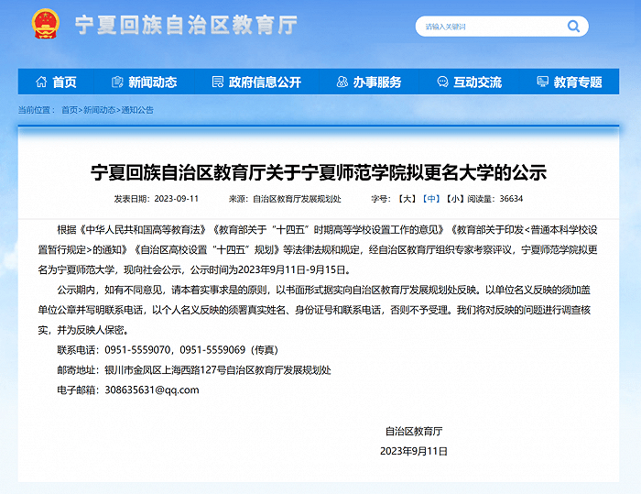Click the monitor icon beside 教育专题
Screen dimensions: 641x494
(542, 82)
